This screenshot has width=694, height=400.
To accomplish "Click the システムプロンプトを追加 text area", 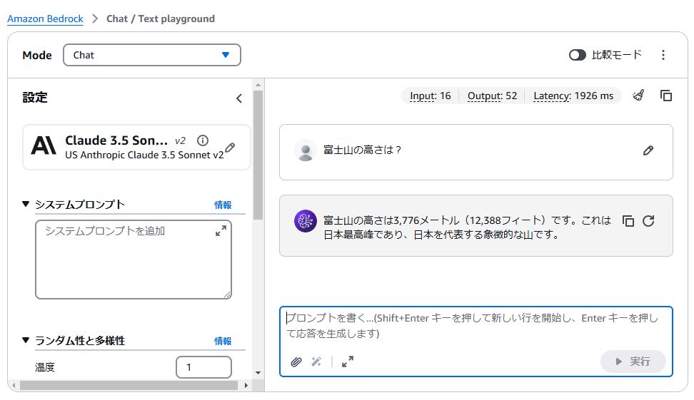I will [134, 260].
